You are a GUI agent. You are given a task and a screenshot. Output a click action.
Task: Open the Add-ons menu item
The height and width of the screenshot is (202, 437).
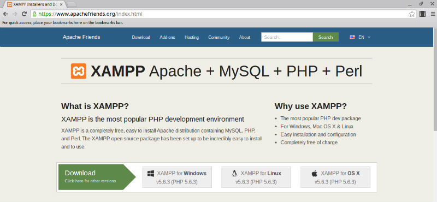167,37
